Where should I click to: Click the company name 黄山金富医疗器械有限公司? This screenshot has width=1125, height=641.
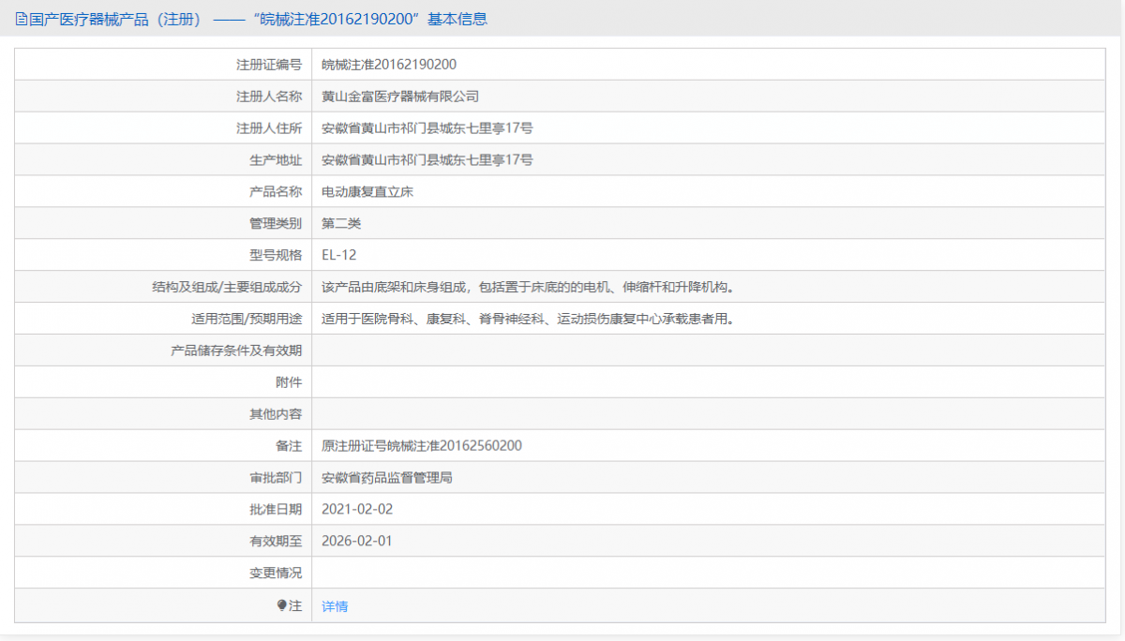click(400, 97)
